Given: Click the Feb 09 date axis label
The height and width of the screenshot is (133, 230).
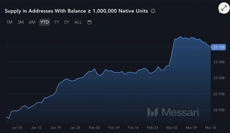Looking at the screenshot, I should point(114,128).
